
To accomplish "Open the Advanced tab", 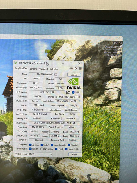I will [x=43, y=69].
